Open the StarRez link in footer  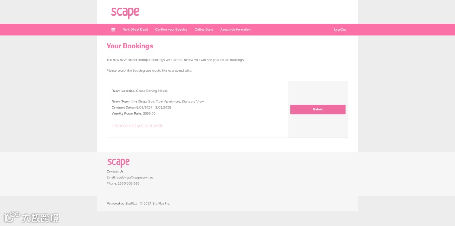point(131,204)
